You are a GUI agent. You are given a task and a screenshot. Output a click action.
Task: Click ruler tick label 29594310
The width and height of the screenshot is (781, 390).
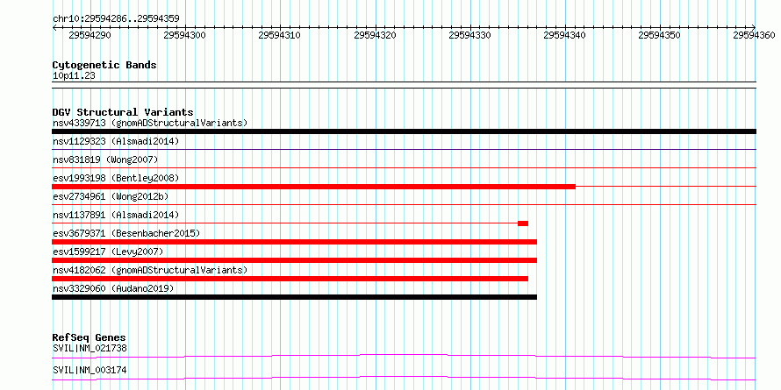tap(280, 35)
